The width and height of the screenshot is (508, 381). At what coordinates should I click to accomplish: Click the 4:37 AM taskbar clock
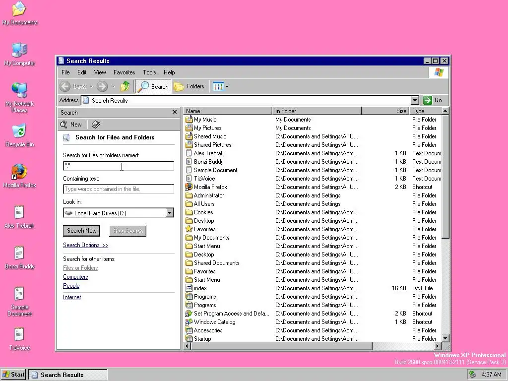coord(492,375)
